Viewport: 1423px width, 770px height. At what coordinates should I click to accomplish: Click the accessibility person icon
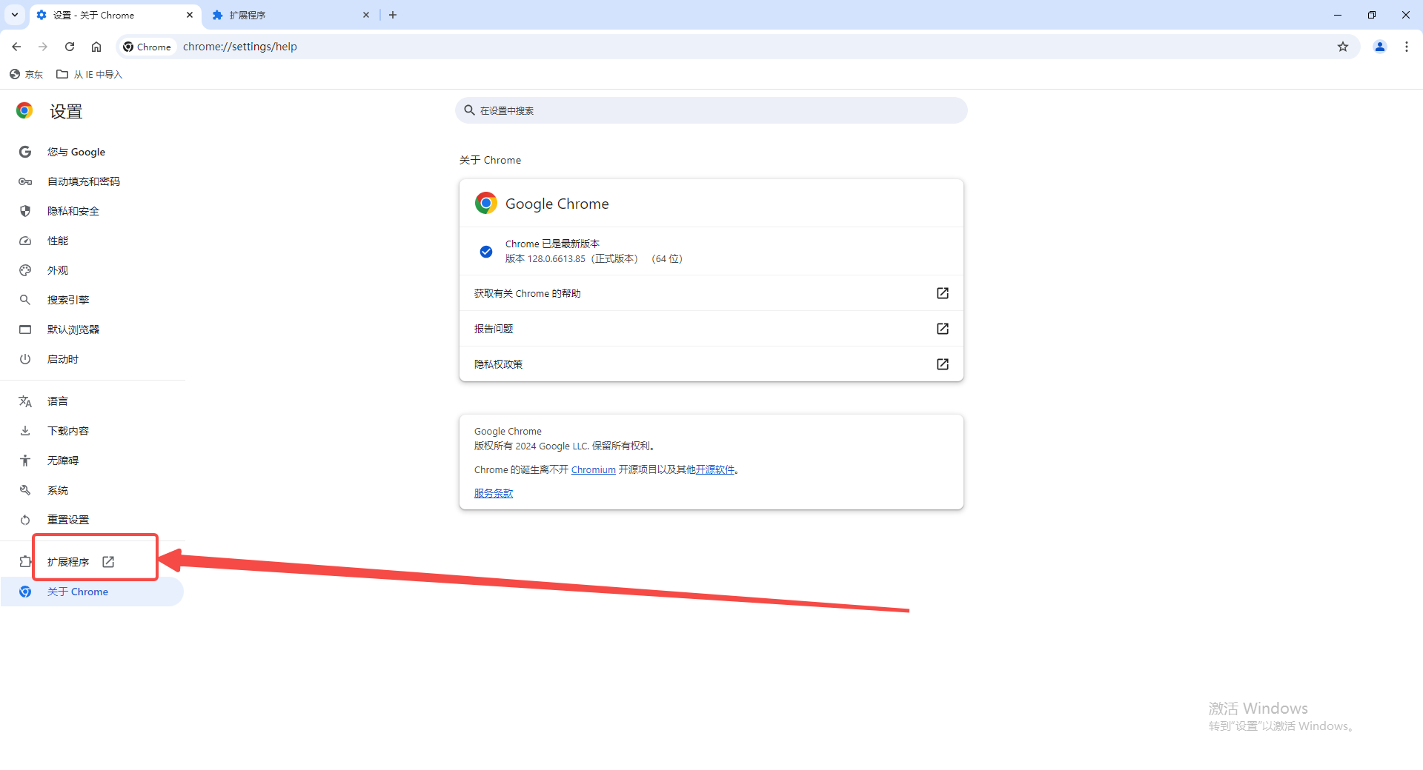coord(25,461)
